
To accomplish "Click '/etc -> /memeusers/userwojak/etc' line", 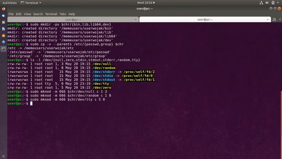I will tap(41, 48).
